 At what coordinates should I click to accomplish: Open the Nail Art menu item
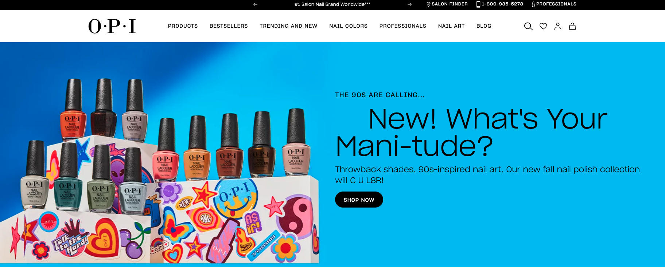(x=451, y=26)
